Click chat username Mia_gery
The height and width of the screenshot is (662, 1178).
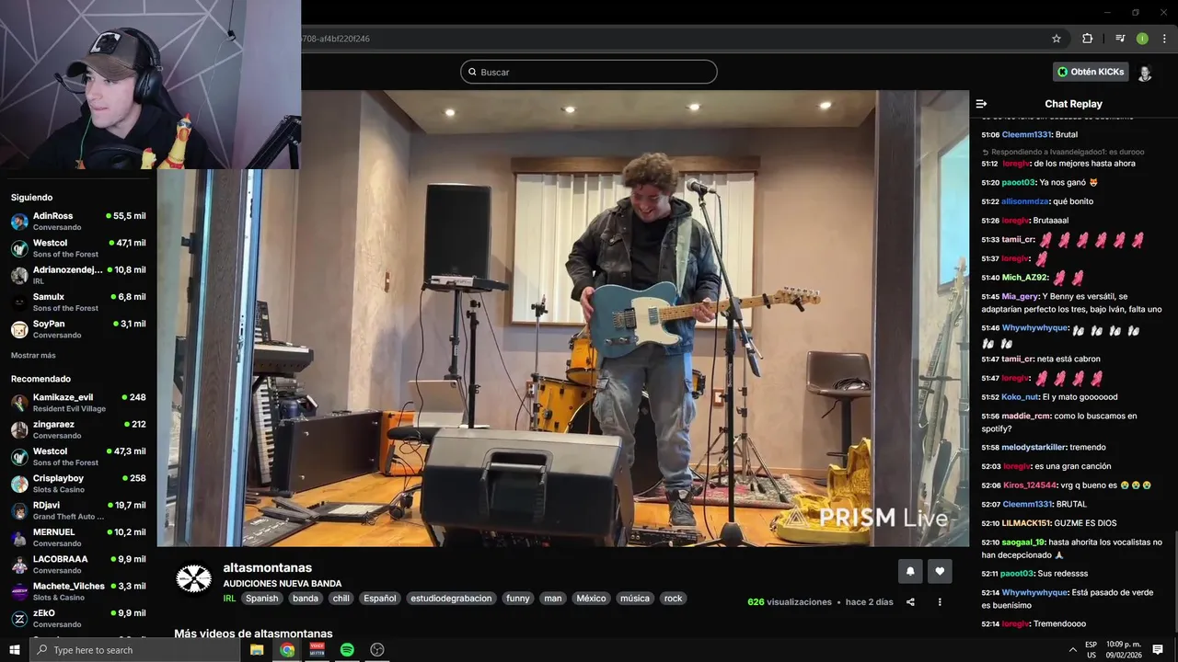coord(1020,296)
